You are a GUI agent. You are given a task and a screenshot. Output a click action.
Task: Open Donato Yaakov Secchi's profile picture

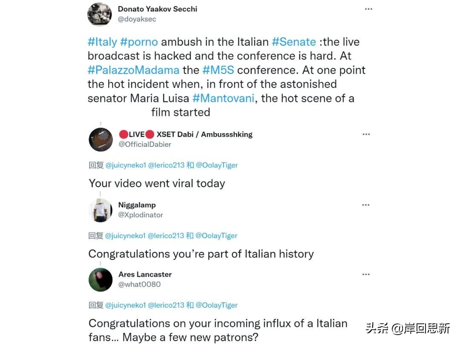pos(99,14)
